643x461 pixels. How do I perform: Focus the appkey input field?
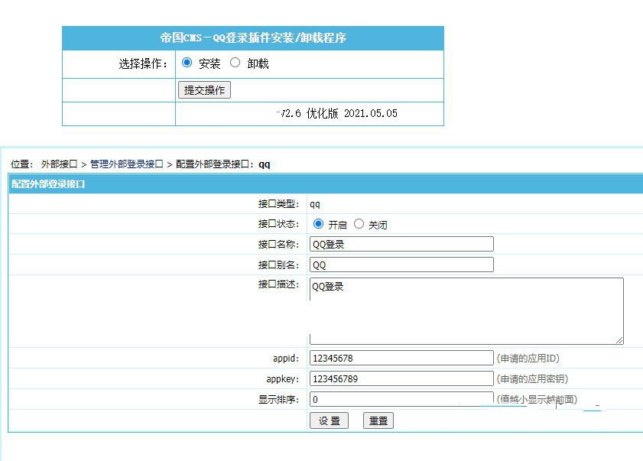click(401, 378)
